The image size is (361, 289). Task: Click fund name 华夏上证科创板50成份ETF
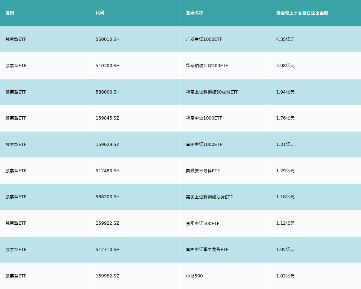pos(212,92)
